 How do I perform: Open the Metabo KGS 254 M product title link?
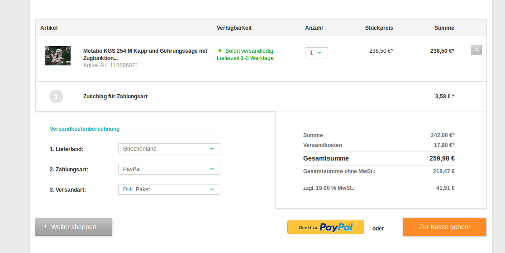(x=145, y=54)
